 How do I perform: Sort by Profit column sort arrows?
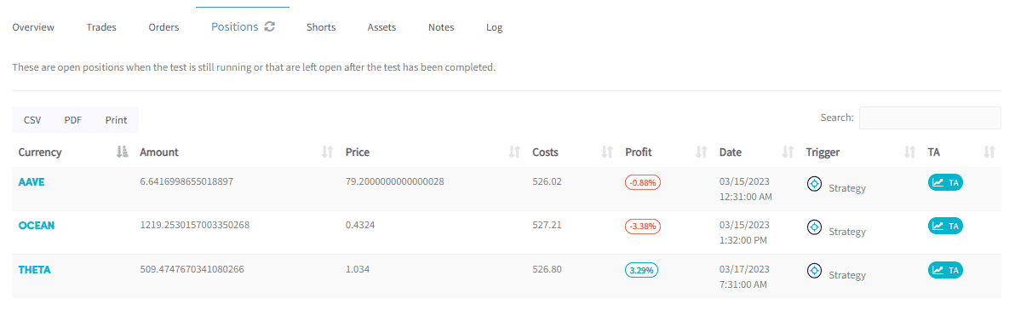(701, 152)
